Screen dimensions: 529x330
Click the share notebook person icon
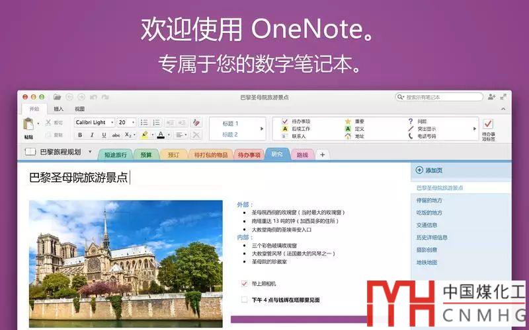pos(491,97)
